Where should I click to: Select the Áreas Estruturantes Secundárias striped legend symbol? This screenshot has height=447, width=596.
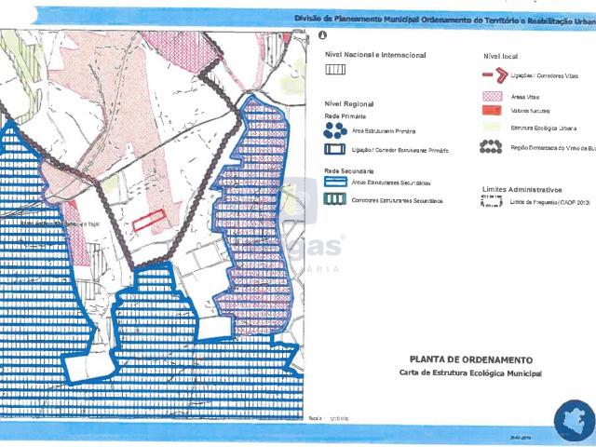pyautogui.click(x=335, y=182)
